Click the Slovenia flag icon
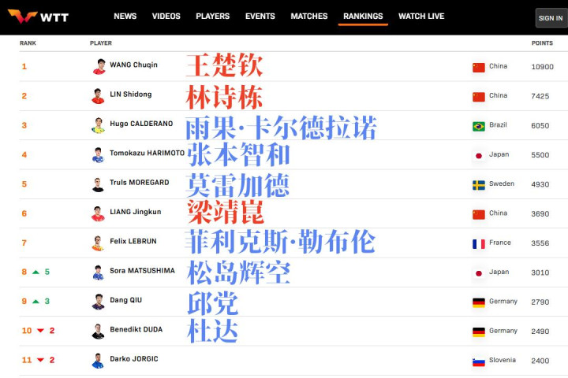 (x=479, y=361)
